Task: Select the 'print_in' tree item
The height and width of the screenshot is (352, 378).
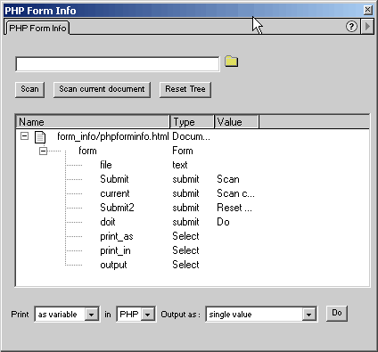Action: coord(115,250)
